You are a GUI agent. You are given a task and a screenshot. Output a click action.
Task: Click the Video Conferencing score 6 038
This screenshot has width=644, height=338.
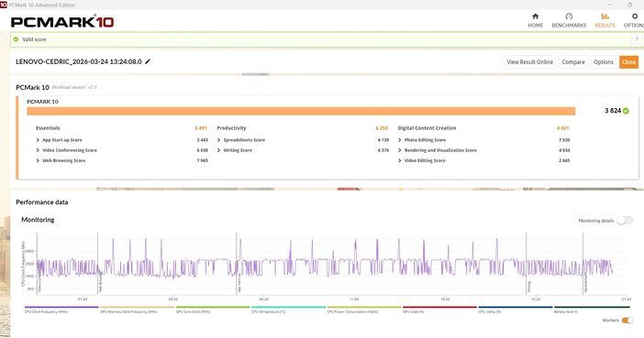(203, 150)
